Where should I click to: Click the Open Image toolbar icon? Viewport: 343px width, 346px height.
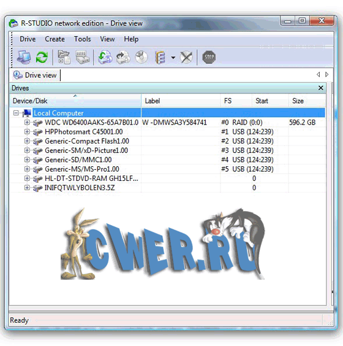point(105,57)
